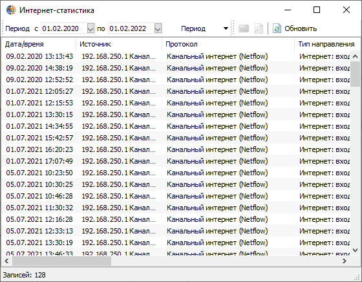
Task: Click the vertical scrollbar up arrow
Action: pyautogui.click(x=356, y=56)
